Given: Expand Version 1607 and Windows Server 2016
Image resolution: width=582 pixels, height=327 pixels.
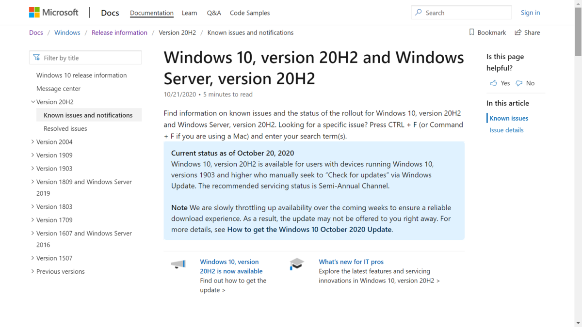Looking at the screenshot, I should 33,233.
